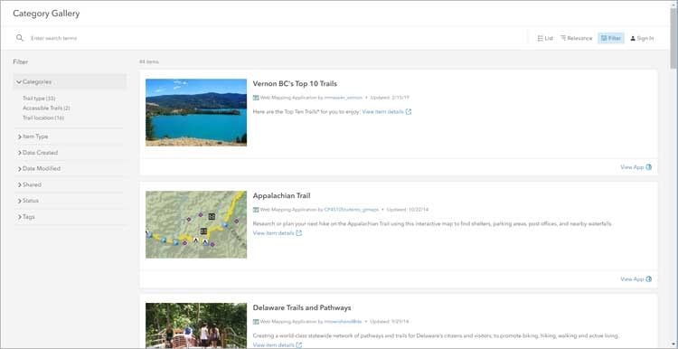
Task: Select the Trail type category
Action: click(x=39, y=99)
